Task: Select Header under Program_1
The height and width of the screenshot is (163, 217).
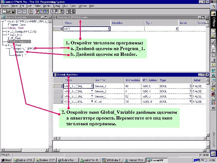Action: 19,52
